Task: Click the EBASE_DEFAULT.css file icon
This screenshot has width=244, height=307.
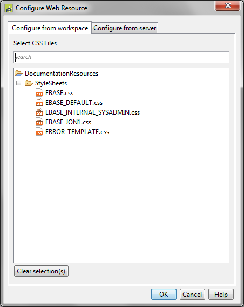Action: [x=39, y=102]
